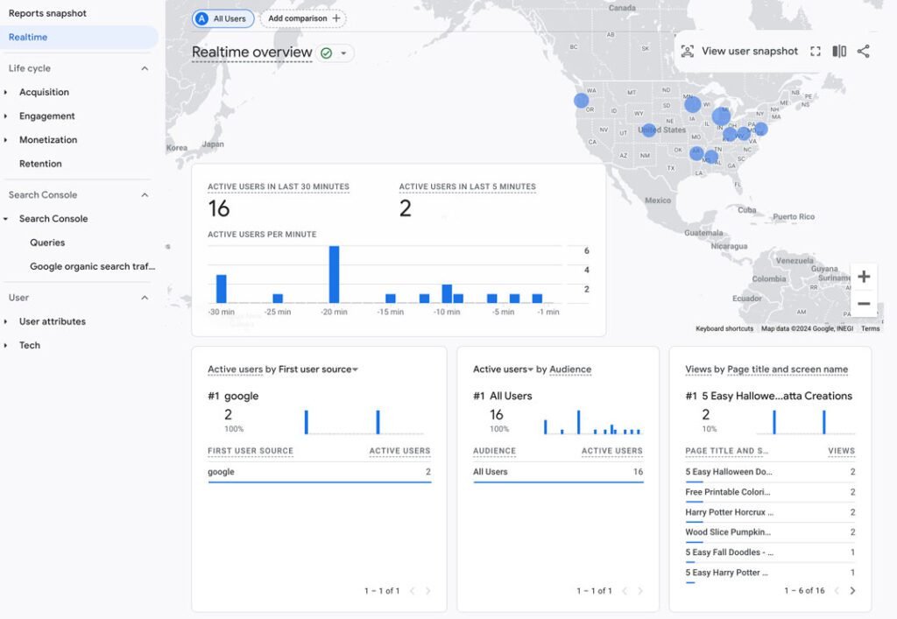
Task: Open the Retention report
Action: click(40, 164)
